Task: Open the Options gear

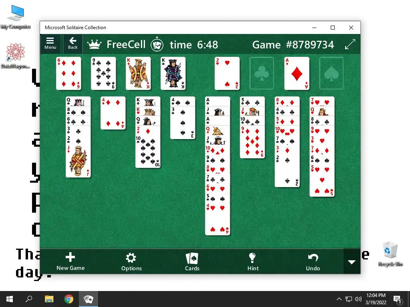Action: coord(131,261)
